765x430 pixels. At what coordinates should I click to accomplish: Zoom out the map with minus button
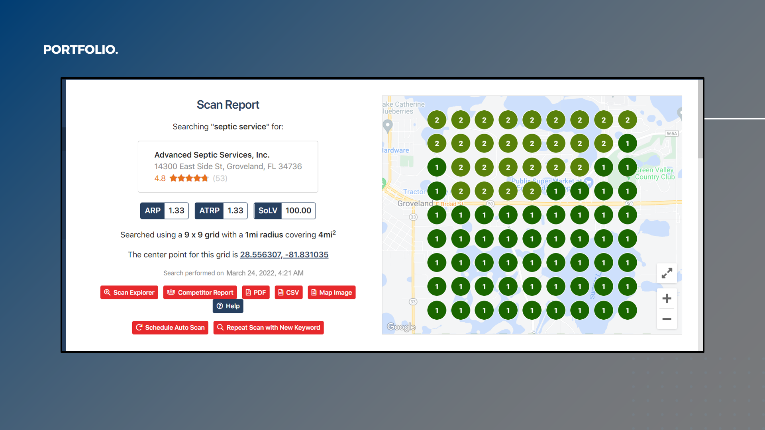coord(667,319)
